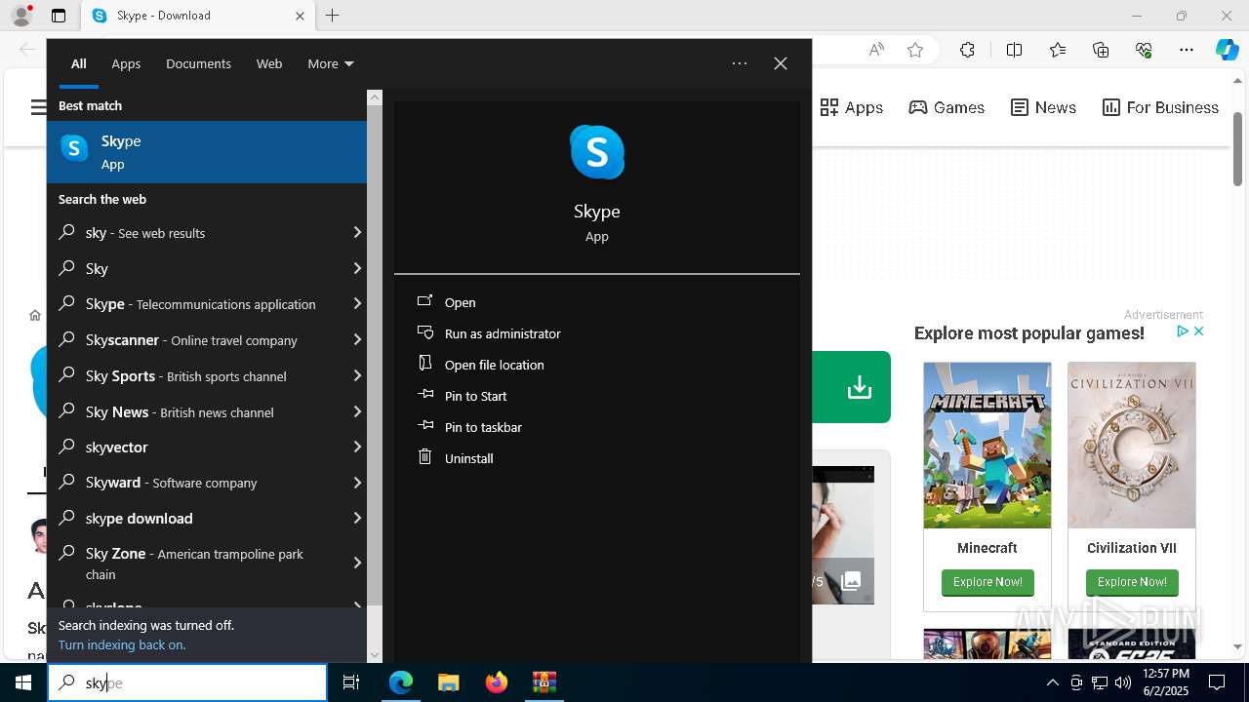This screenshot has width=1249, height=702.
Task: Expand arrow for the 'Sky' web suggestion
Action: 357,268
